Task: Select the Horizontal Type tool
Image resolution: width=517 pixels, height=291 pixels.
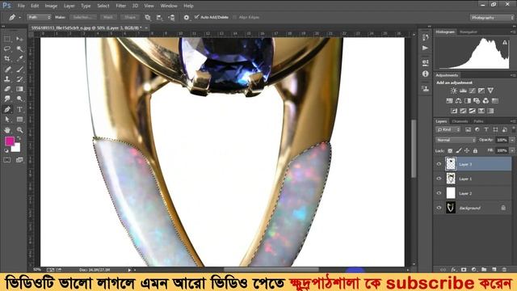Action: click(x=19, y=109)
